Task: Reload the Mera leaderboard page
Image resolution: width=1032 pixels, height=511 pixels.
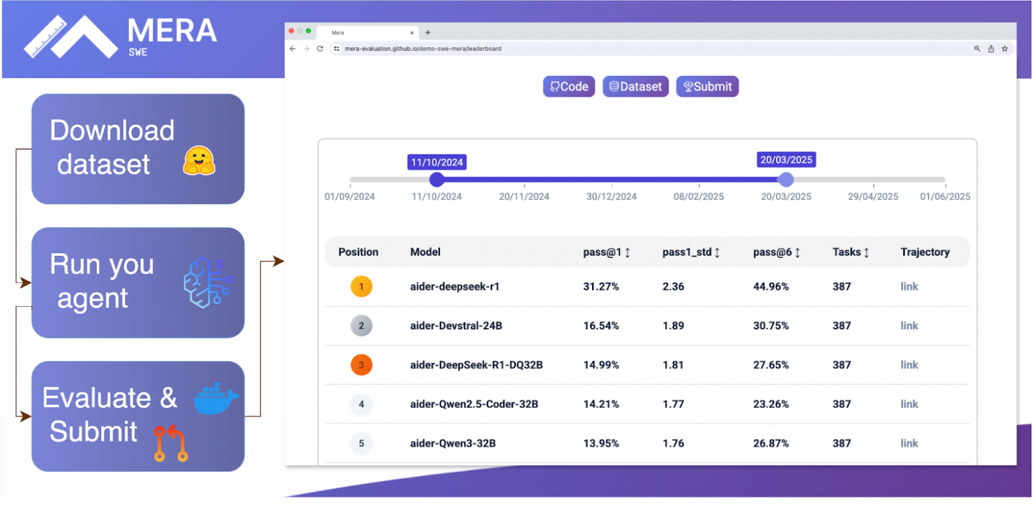Action: coord(320,49)
